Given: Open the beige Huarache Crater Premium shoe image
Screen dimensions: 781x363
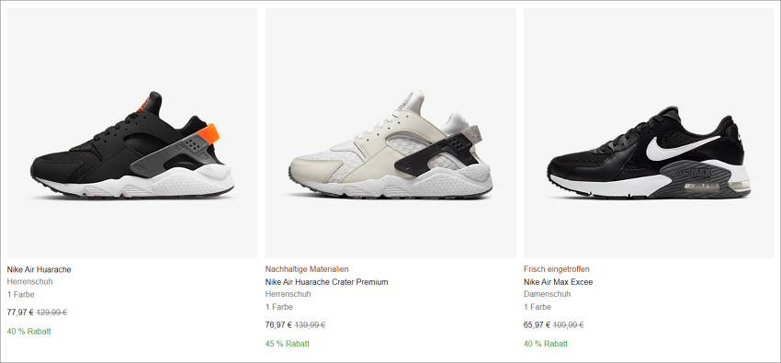Looking at the screenshot, I should (x=390, y=133).
